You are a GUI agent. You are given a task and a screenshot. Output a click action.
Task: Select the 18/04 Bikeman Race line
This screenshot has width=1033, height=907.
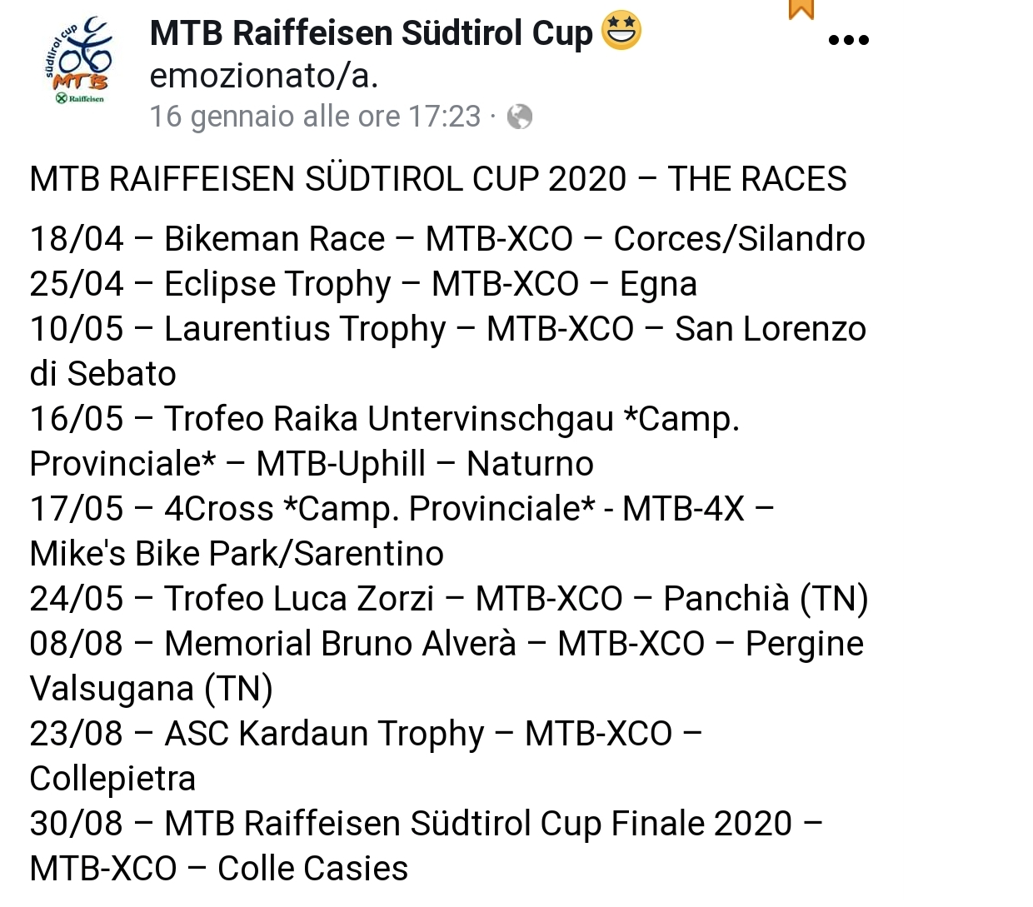447,239
